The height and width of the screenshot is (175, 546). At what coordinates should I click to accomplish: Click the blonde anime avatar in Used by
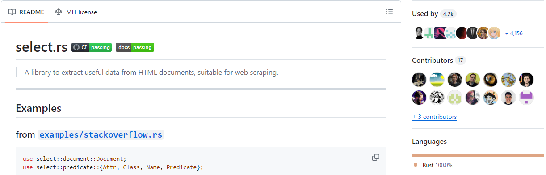pos(494,33)
